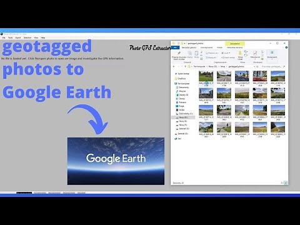Switch to Udostępnianie ribbon tab
This screenshot has width=300, height=225.
coord(206,47)
